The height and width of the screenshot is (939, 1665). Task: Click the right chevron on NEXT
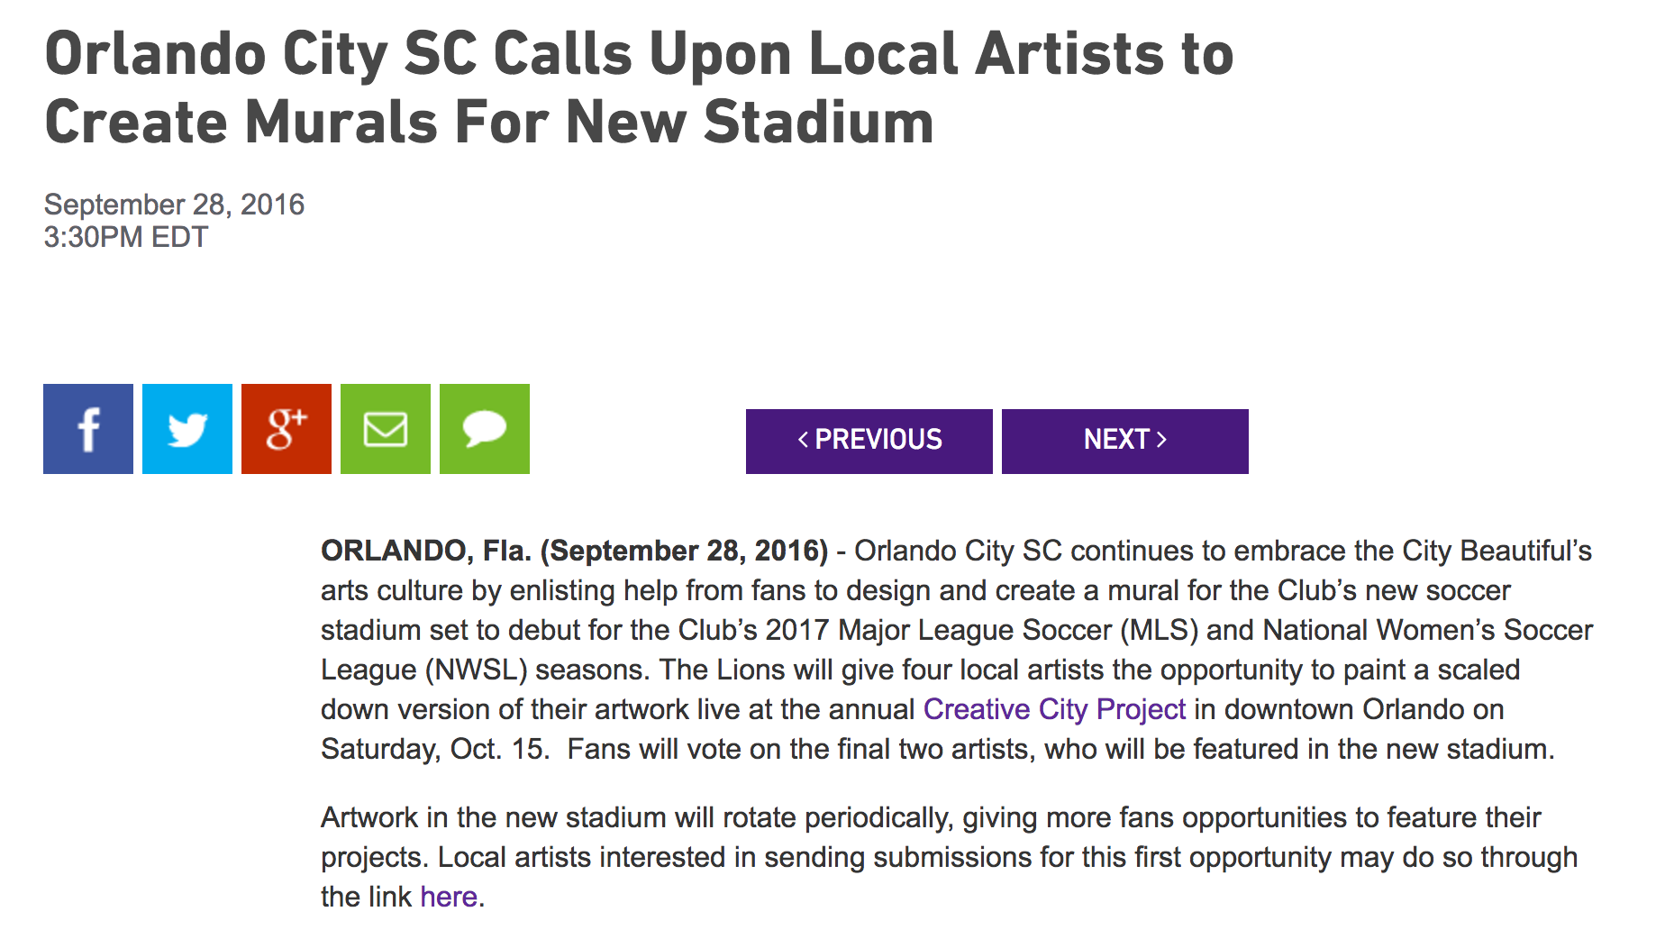pos(1161,440)
